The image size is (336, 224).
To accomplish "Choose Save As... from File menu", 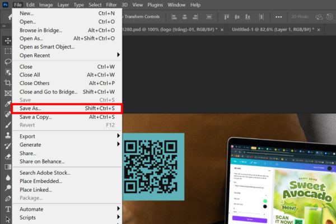I will point(67,109).
